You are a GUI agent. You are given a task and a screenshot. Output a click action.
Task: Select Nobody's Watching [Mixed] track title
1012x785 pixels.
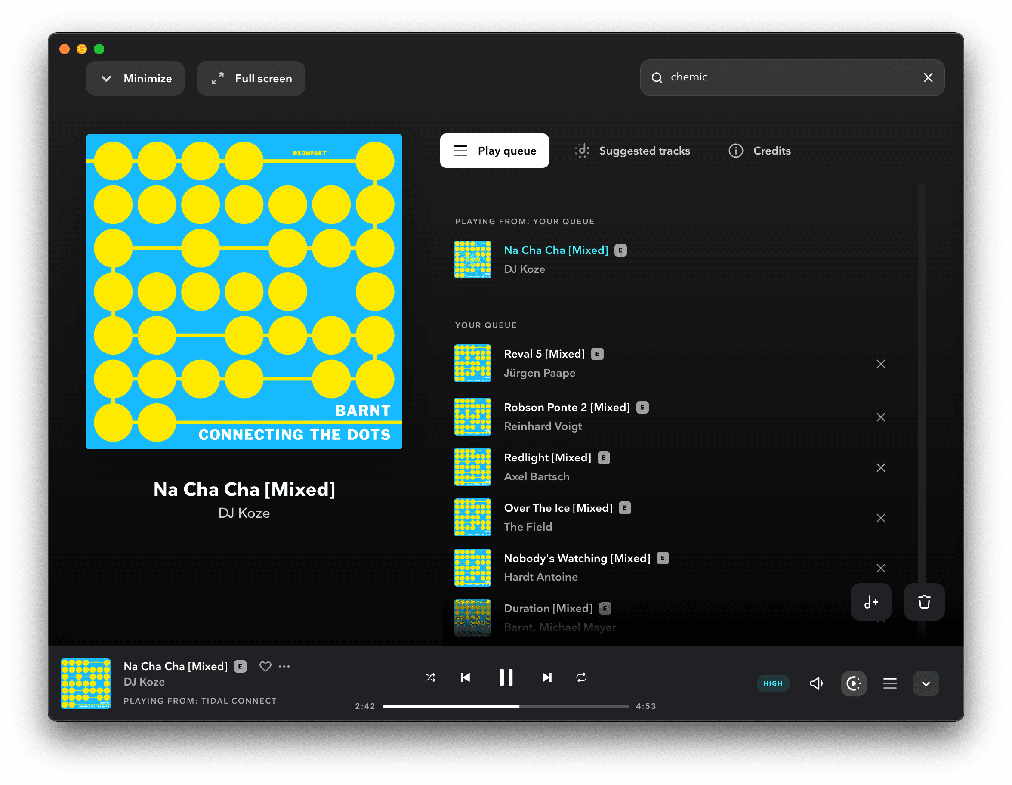(x=577, y=558)
